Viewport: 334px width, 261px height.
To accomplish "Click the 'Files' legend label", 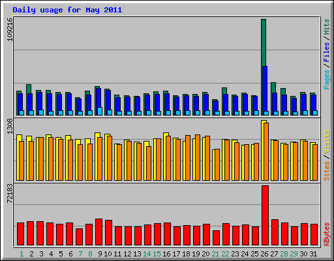I will coord(327,52).
